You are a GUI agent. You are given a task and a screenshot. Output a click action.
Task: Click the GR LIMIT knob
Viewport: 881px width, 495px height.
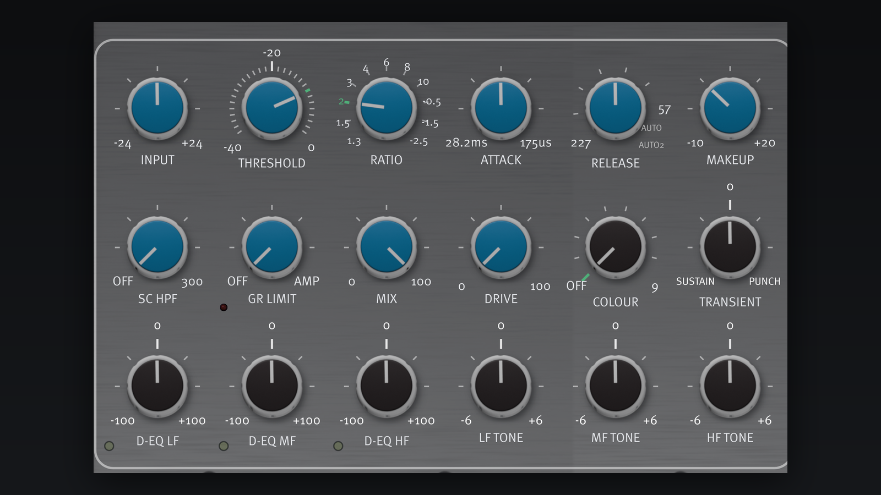[x=272, y=247]
